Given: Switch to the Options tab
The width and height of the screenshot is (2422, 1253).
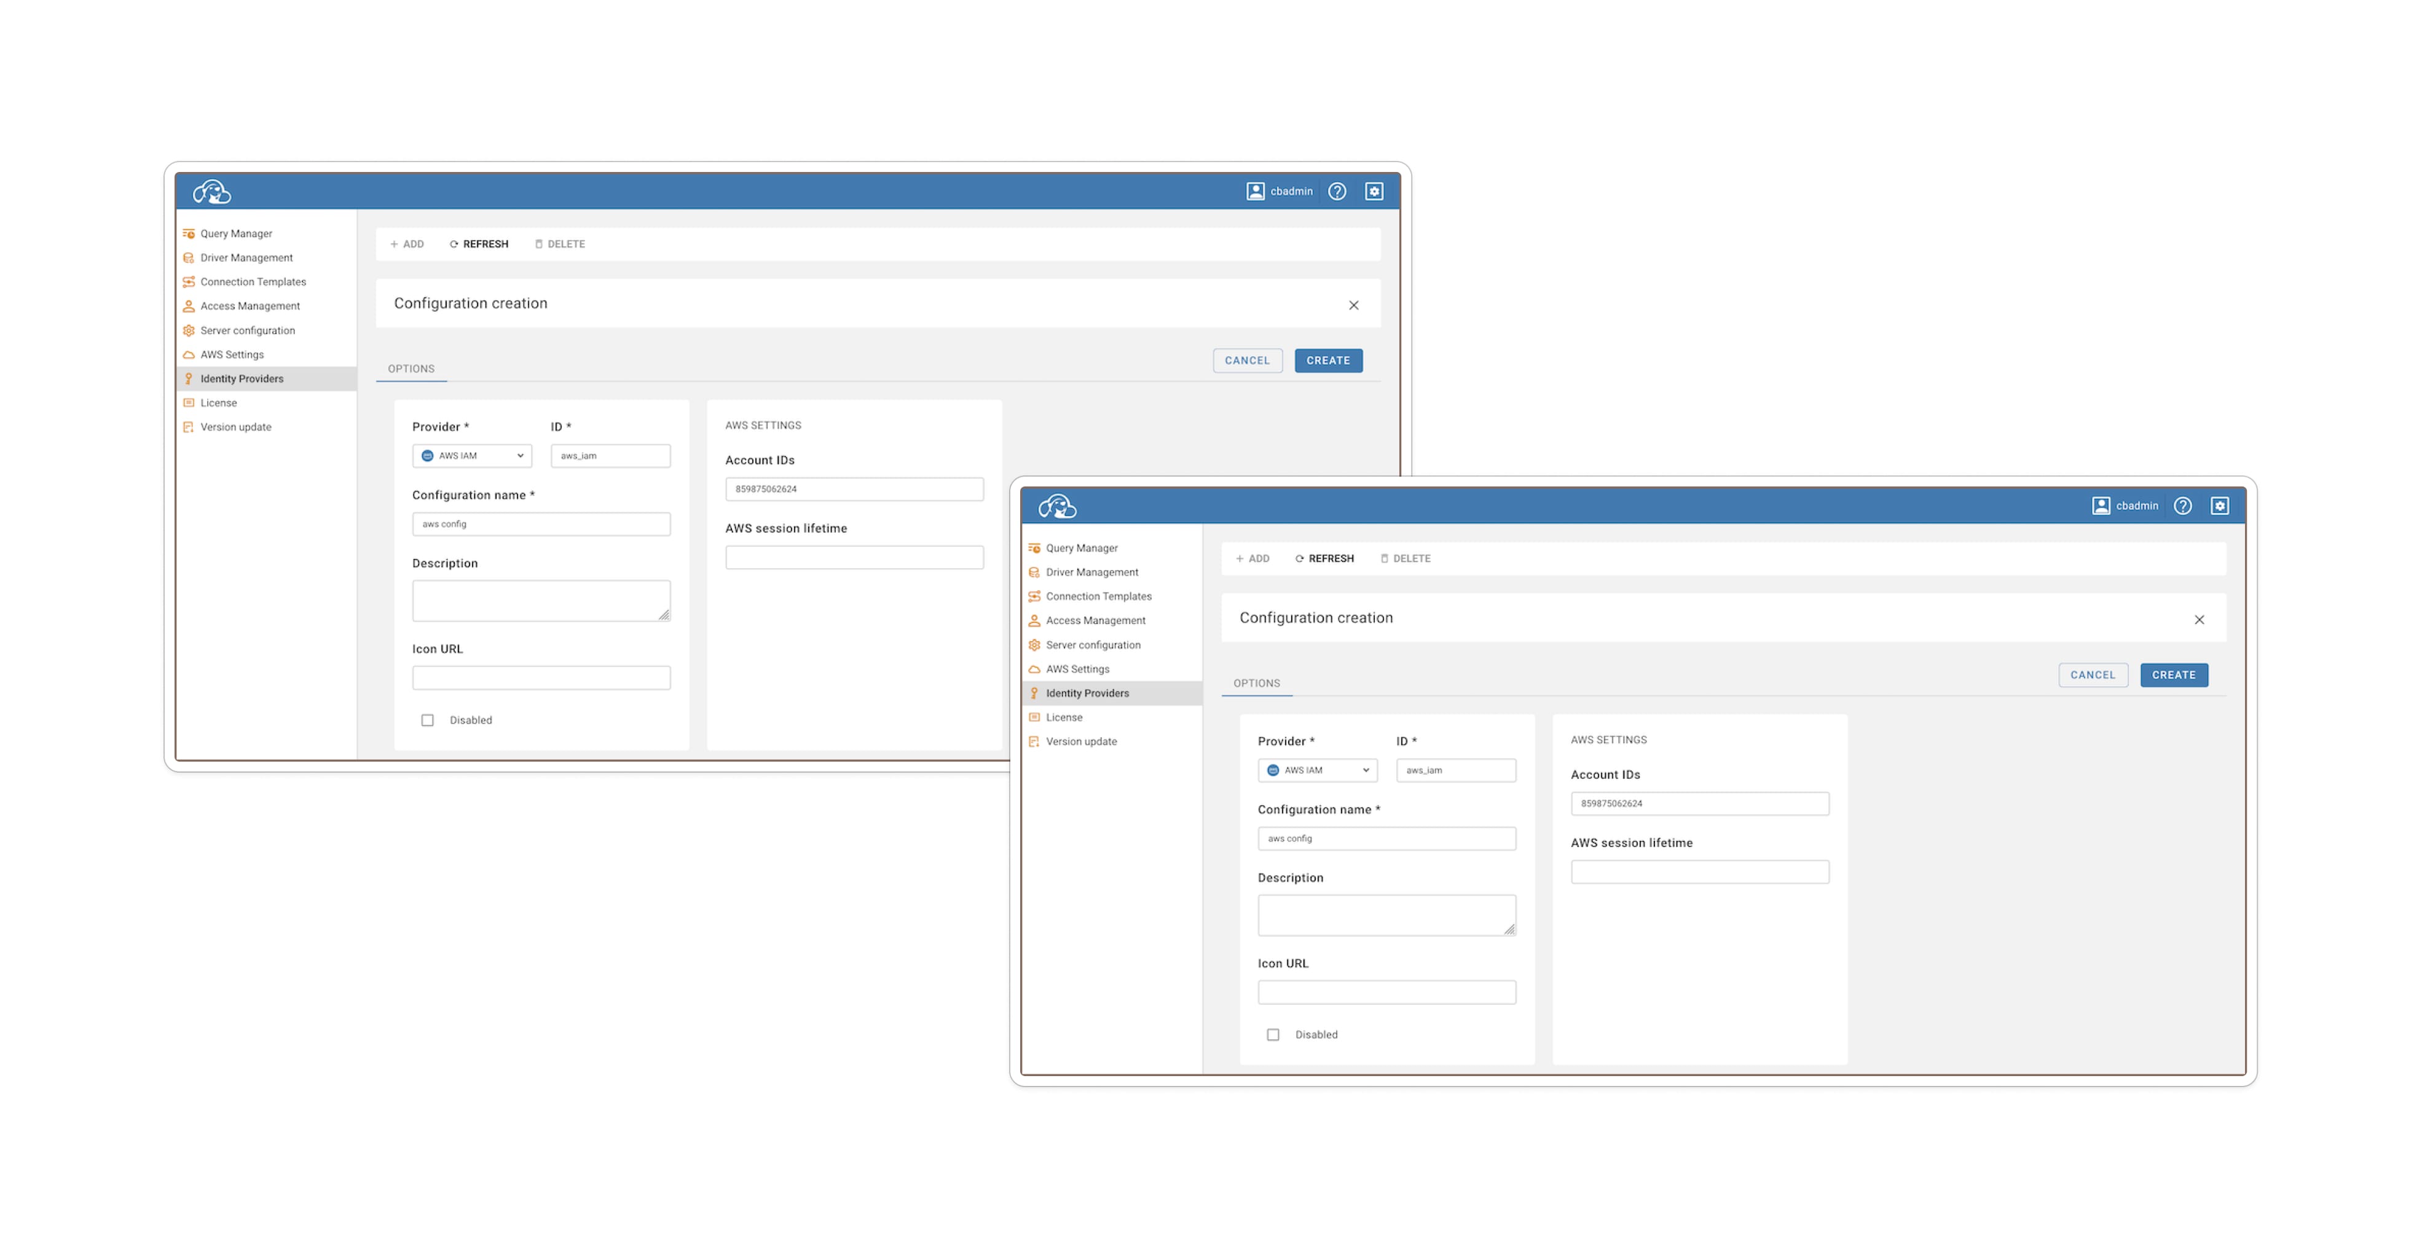Looking at the screenshot, I should (1257, 684).
